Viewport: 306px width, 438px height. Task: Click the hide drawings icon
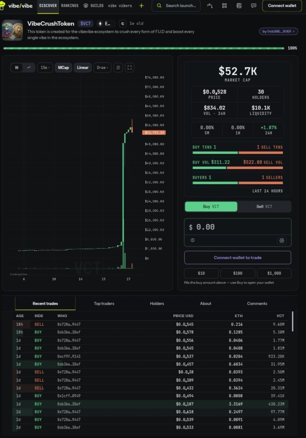click(x=118, y=68)
